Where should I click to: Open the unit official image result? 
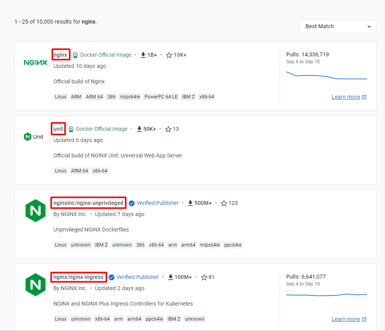pyautogui.click(x=58, y=129)
